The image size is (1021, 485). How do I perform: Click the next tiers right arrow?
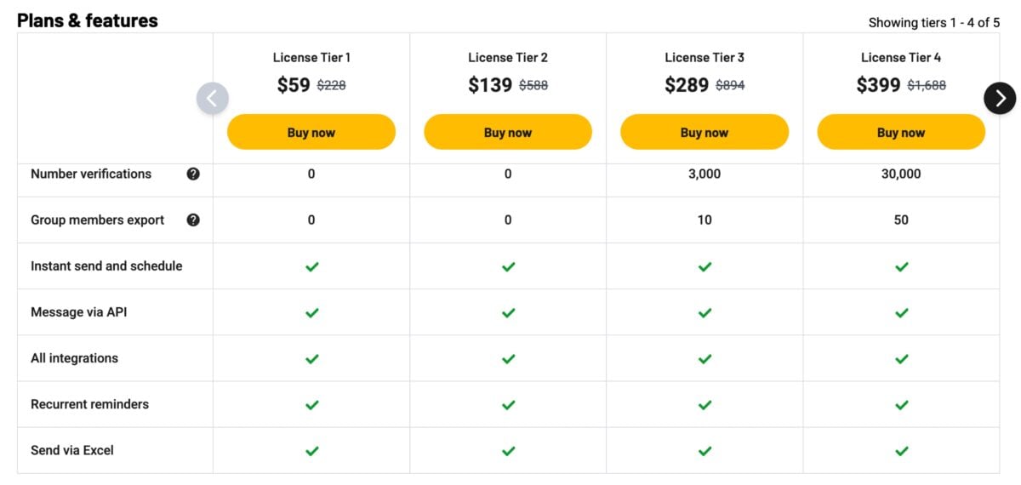pos(1000,98)
